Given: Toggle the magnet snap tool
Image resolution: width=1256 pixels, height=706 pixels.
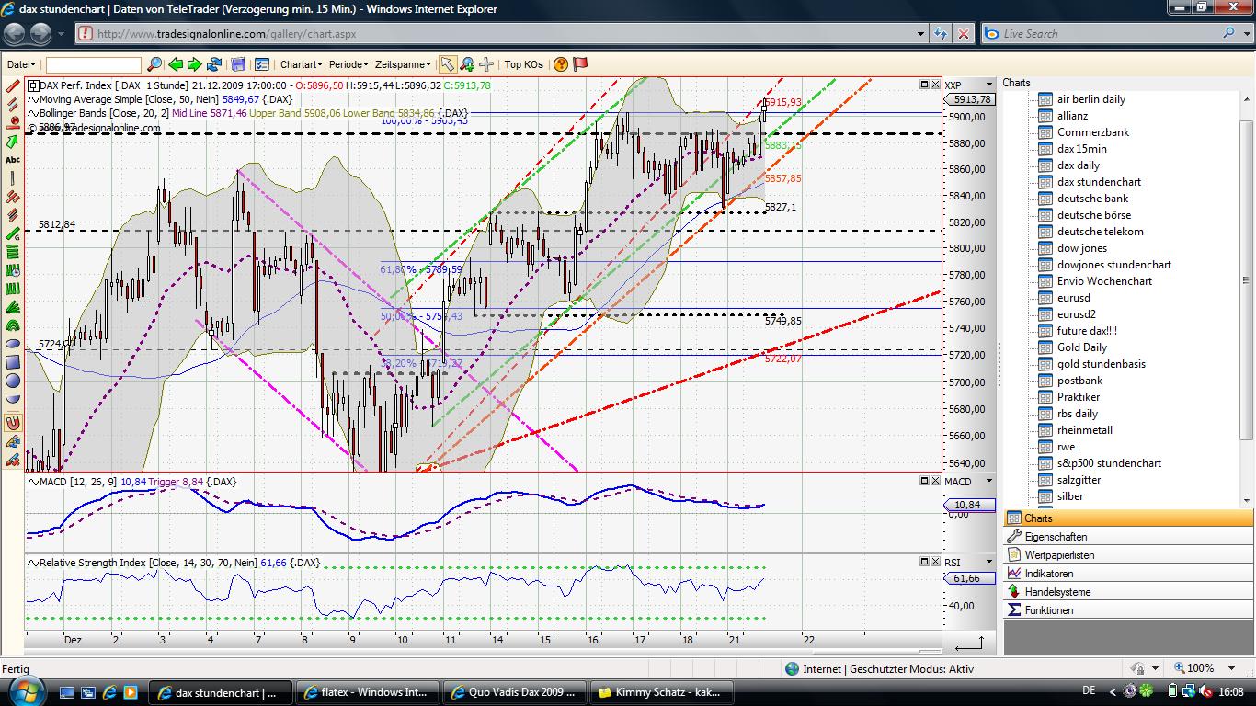Looking at the screenshot, I should (x=13, y=423).
